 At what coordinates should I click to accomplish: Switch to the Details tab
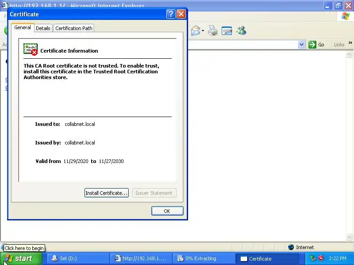(43, 28)
